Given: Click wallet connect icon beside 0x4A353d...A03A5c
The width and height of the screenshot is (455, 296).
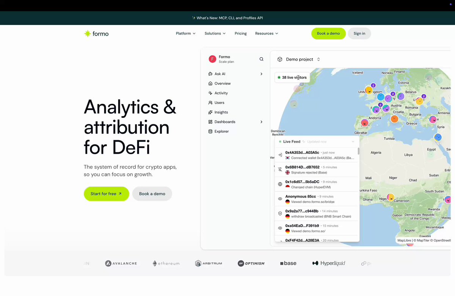Looking at the screenshot, I should 280,155.
